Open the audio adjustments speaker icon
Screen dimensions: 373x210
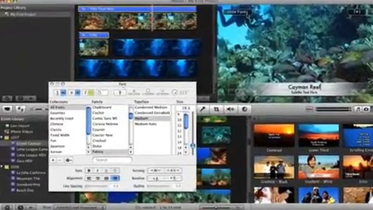(x=230, y=109)
